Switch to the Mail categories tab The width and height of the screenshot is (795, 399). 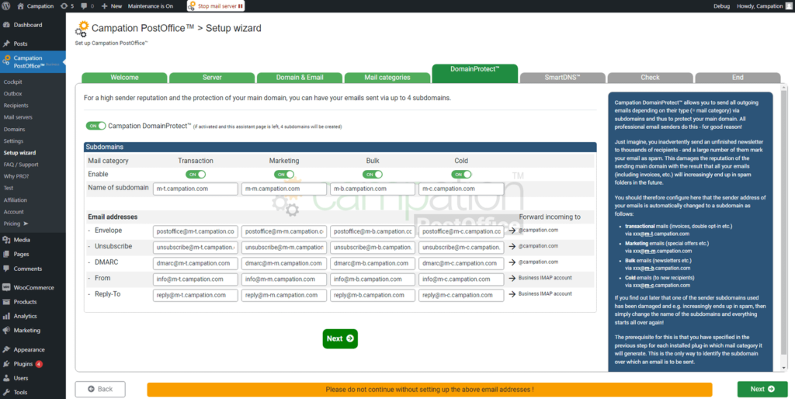(387, 78)
